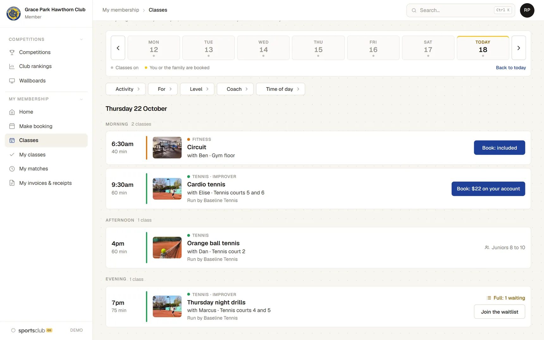This screenshot has width=544, height=340.
Task: Open My matches clock icon
Action: [x=12, y=169]
